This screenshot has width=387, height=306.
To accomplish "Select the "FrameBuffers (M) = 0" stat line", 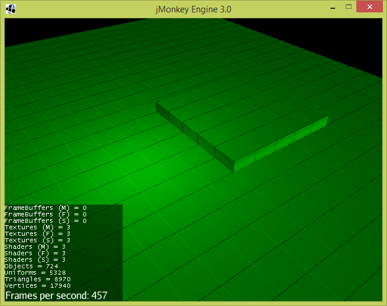I will [45, 208].
